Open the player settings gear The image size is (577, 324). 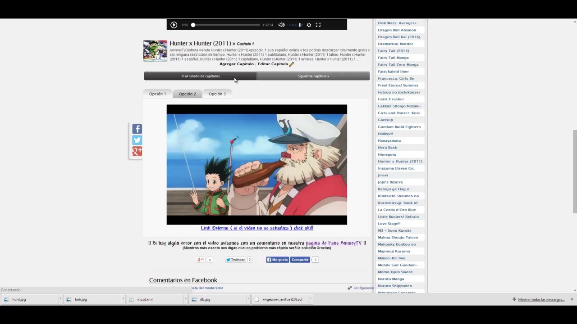tap(309, 25)
